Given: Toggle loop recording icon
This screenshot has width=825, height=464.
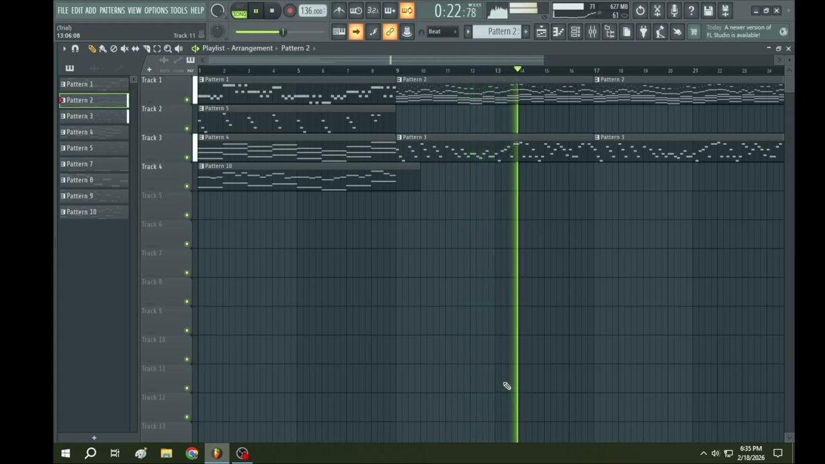Looking at the screenshot, I should tap(407, 10).
